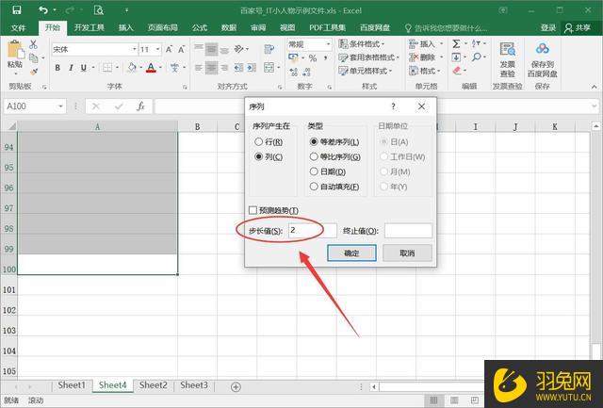Select column K header
Viewport: 603px width, 408px height.
[555, 126]
